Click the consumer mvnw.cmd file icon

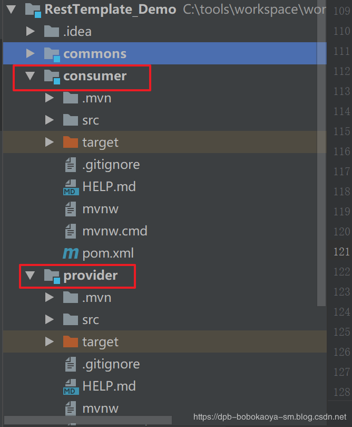(x=70, y=231)
